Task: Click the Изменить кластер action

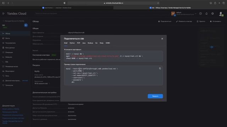Action: [184, 21]
